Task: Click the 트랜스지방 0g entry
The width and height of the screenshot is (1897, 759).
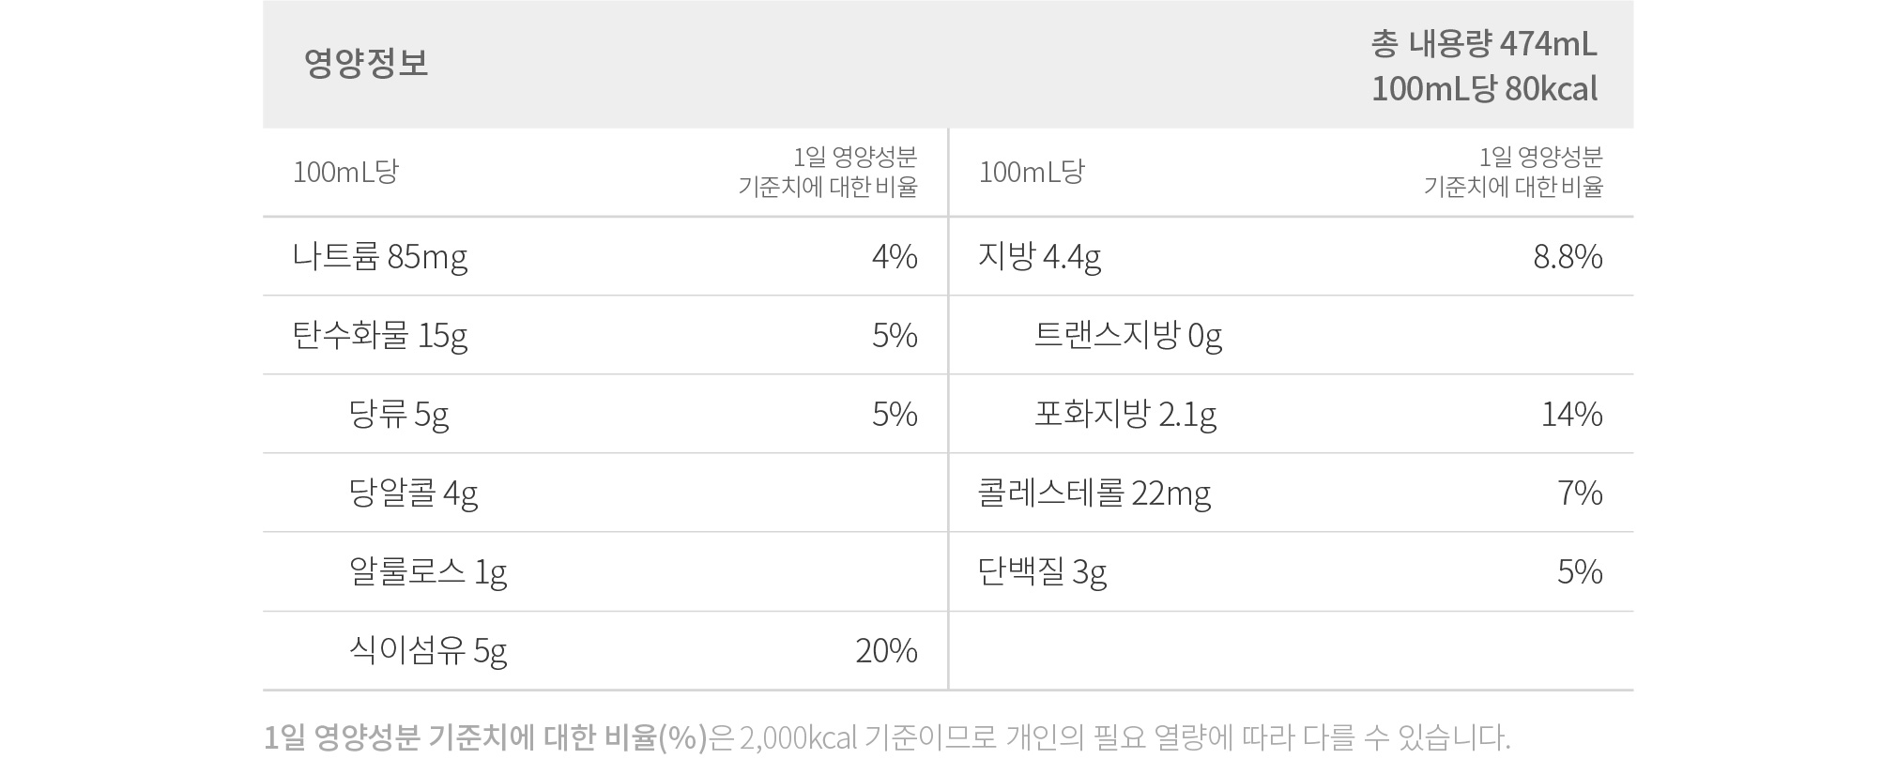Action: [x=1128, y=335]
